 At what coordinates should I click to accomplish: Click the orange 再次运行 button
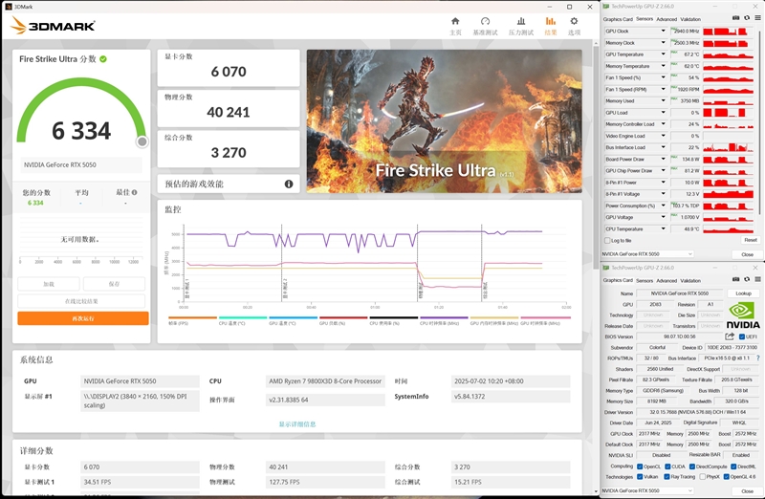point(83,318)
